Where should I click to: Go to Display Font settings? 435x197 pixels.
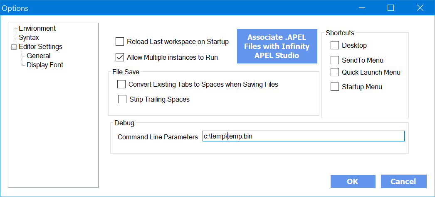point(45,65)
